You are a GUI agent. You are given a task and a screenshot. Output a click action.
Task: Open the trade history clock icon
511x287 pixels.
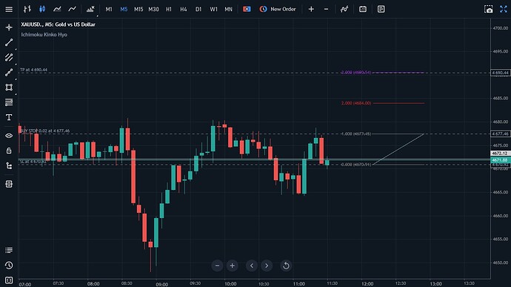tap(9, 265)
